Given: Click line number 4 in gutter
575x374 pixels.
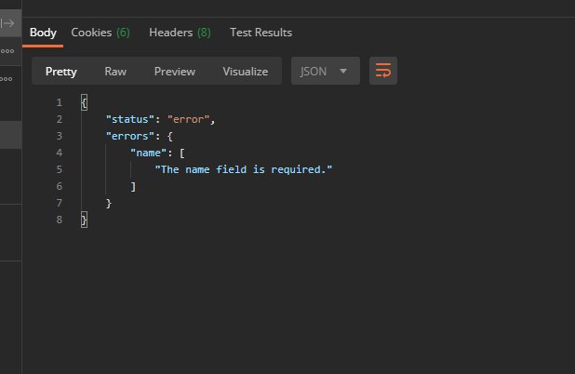Looking at the screenshot, I should [60, 153].
